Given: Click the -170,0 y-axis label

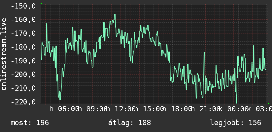Looking at the screenshot, I should tap(23, 33).
